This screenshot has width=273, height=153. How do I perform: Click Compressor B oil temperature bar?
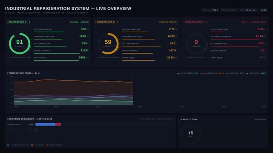141,46
